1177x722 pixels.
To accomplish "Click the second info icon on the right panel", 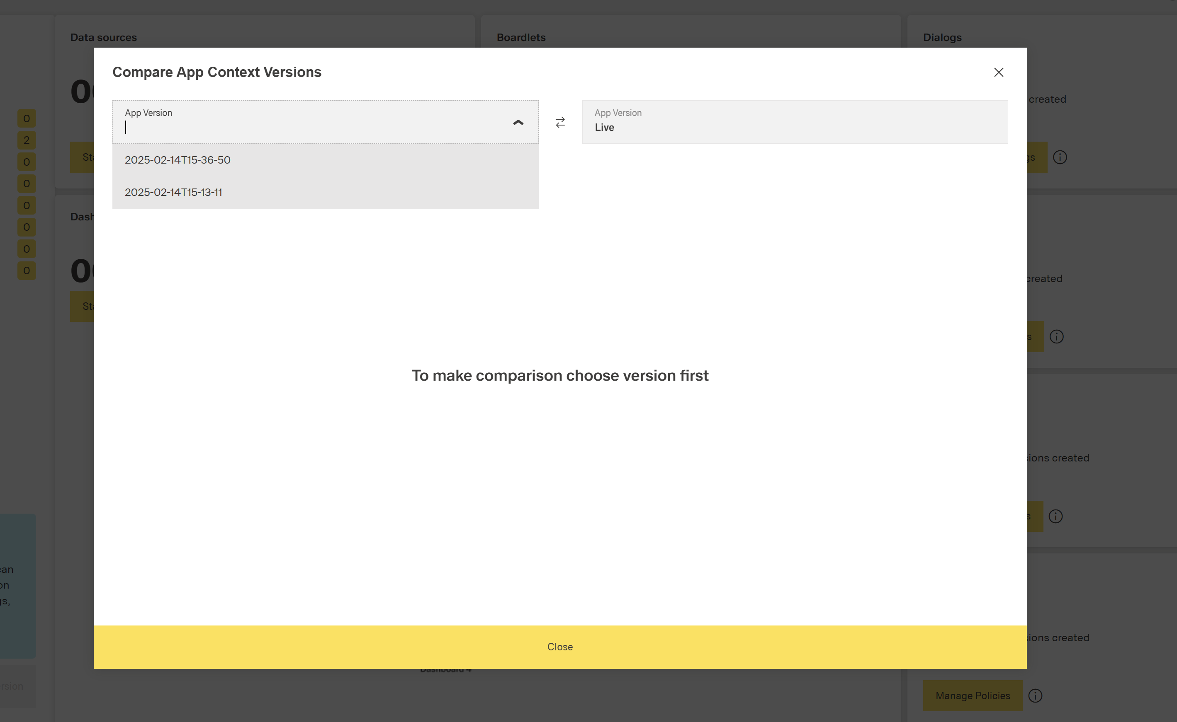I will point(1057,337).
